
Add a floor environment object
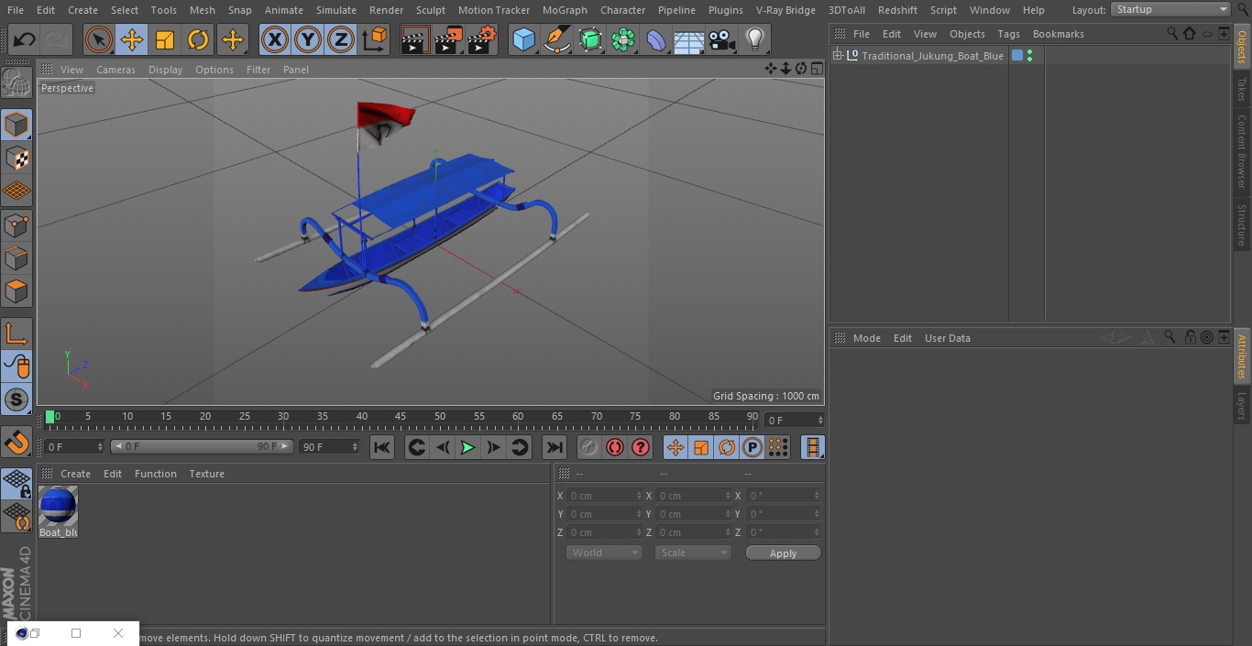(x=689, y=40)
